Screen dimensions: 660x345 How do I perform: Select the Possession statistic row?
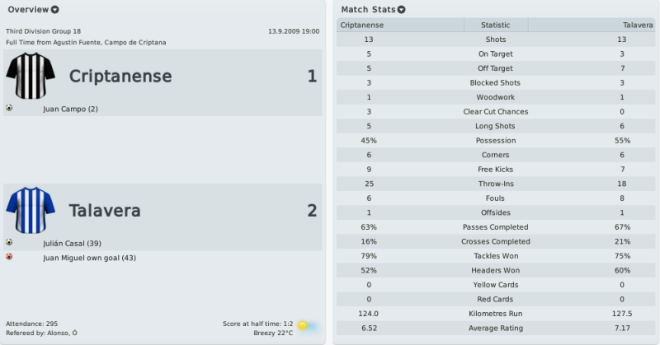point(496,140)
